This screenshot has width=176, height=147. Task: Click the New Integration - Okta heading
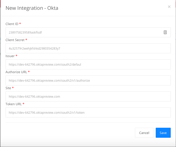coord(32,8)
